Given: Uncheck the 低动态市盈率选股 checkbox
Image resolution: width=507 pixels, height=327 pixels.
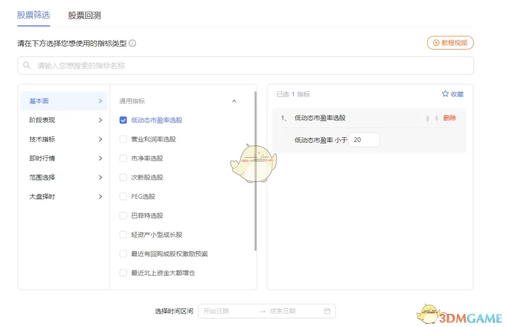Looking at the screenshot, I should tap(123, 120).
